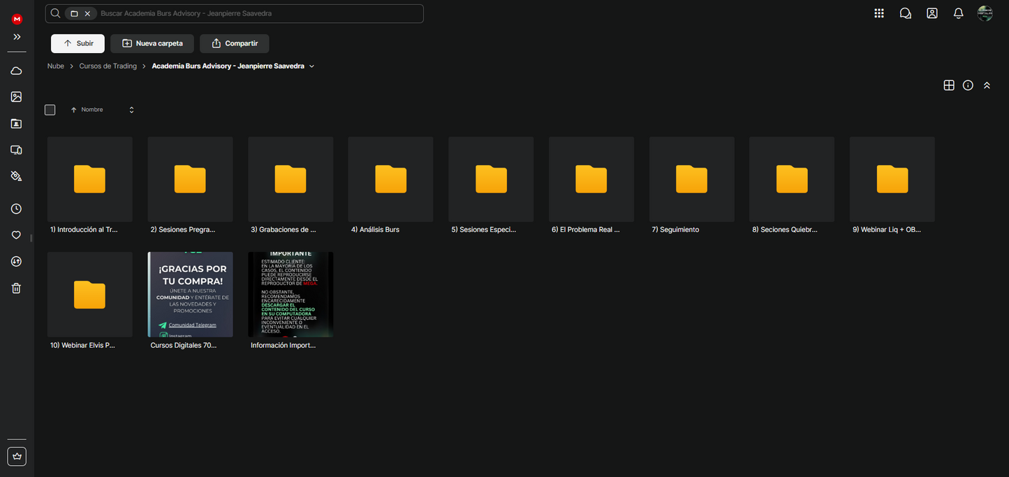Click the Subir upload button
Image resolution: width=1009 pixels, height=477 pixels.
coord(78,43)
